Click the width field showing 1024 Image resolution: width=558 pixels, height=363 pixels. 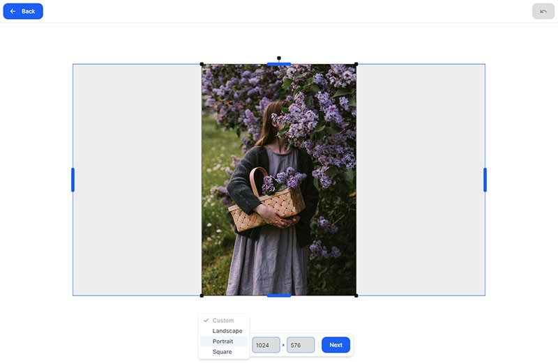[266, 345]
